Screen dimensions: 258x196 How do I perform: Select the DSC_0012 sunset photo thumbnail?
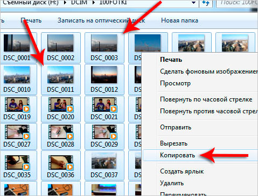click(x=104, y=75)
